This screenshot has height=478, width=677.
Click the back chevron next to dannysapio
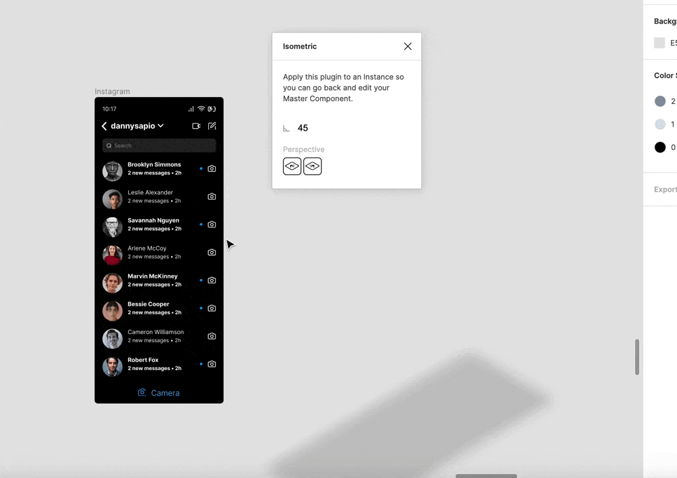(x=104, y=126)
